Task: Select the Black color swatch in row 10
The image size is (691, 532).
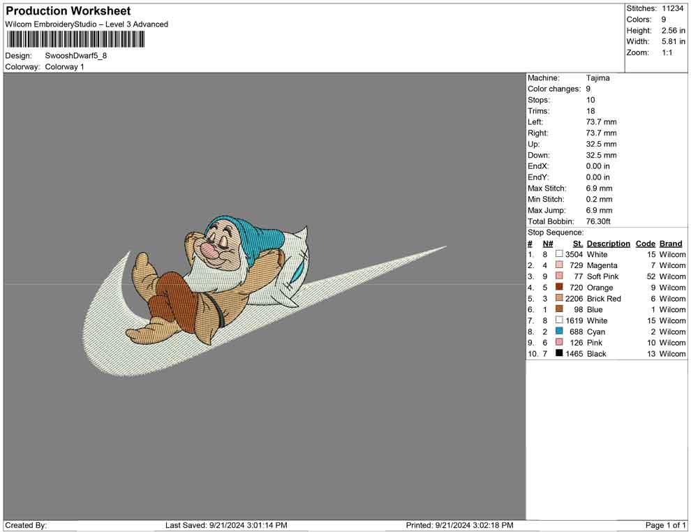Action: (x=559, y=354)
